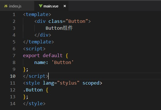
Task: Click the export keyword on line 7
Action: (x=32, y=56)
